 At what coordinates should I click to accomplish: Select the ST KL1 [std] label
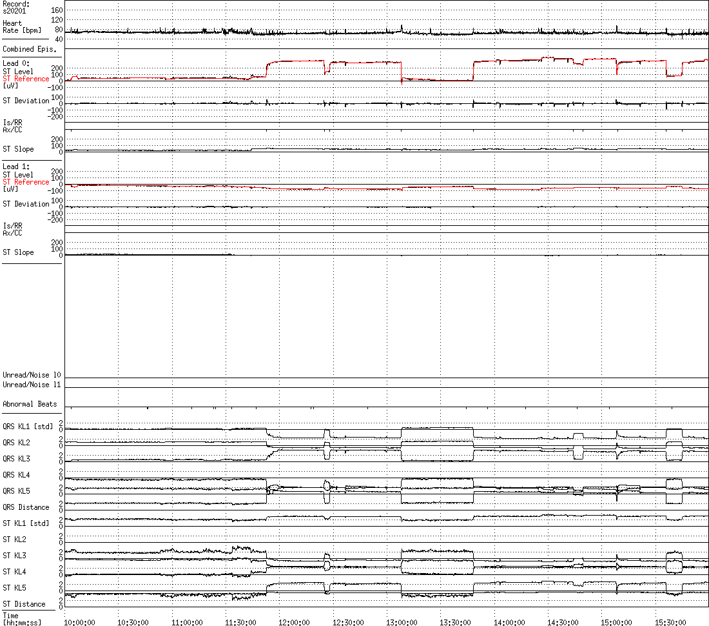[26, 523]
